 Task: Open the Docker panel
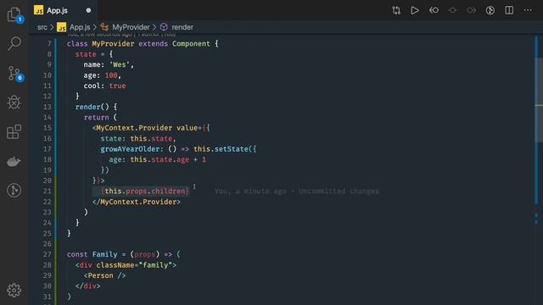point(14,161)
